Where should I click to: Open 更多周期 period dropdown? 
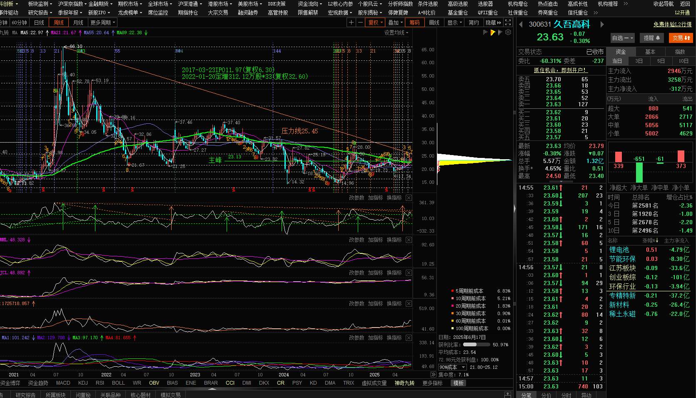click(x=103, y=23)
